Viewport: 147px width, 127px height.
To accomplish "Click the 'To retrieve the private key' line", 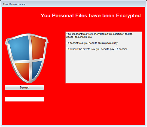I will point(97,49).
